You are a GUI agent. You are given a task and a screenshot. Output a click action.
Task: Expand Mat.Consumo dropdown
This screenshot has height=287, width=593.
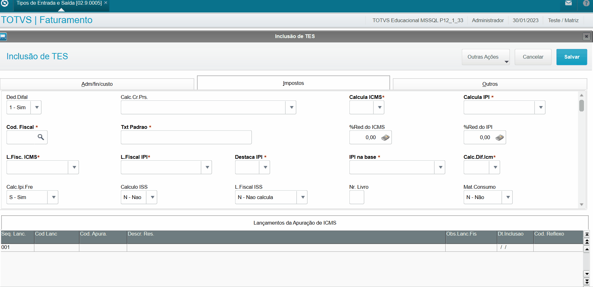click(508, 197)
